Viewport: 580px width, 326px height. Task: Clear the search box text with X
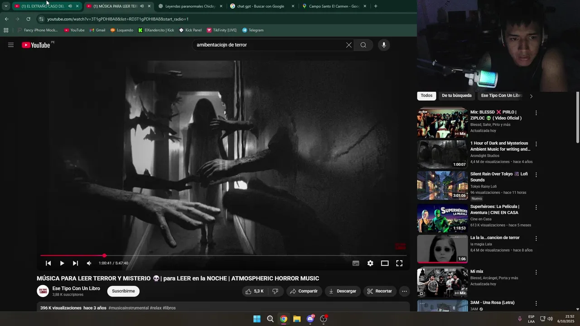[x=349, y=45]
